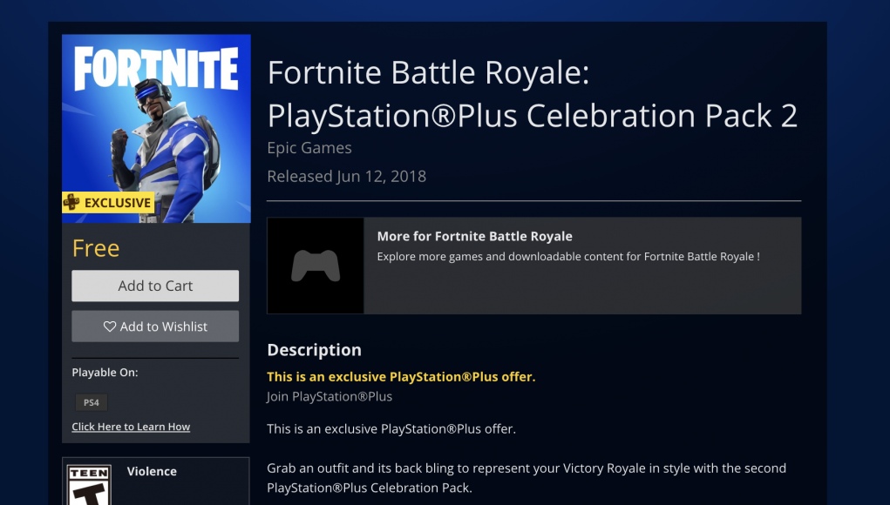The width and height of the screenshot is (890, 505).
Task: Open the "Click Here to Learn How" link
Action: click(x=132, y=427)
